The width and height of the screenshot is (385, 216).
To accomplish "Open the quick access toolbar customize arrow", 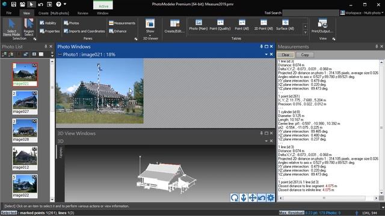I will tap(65, 4).
